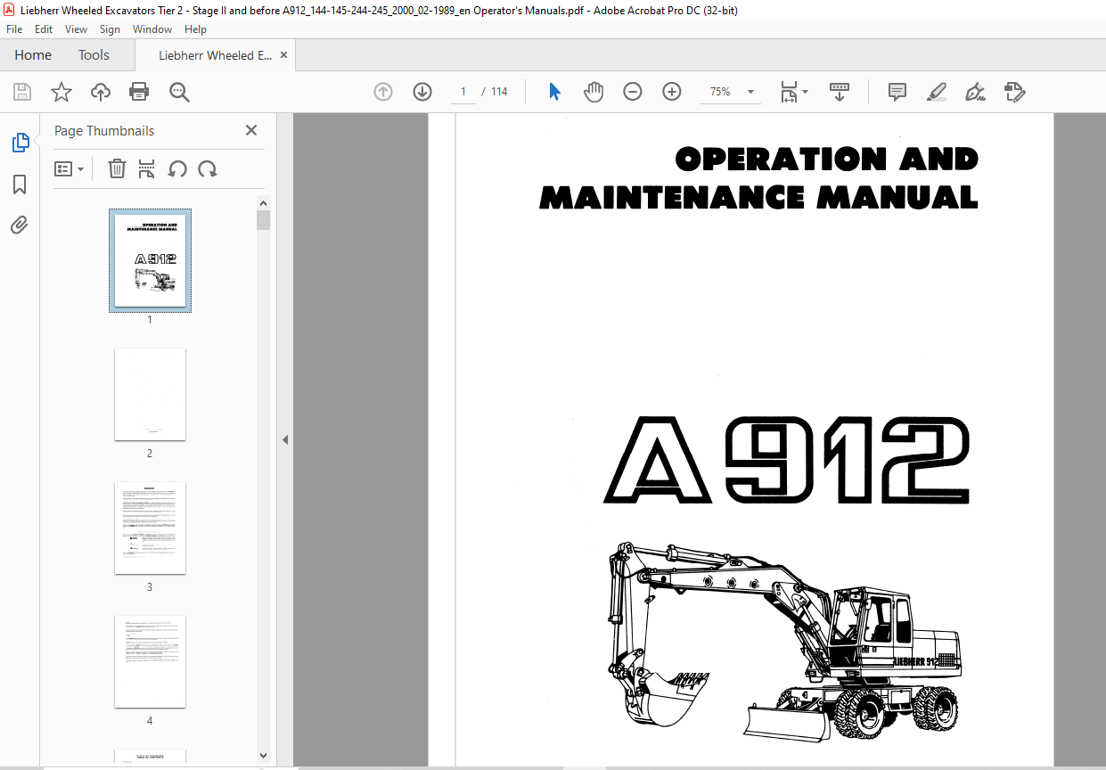Go to previous page arrow
This screenshot has height=770, width=1106.
383,92
